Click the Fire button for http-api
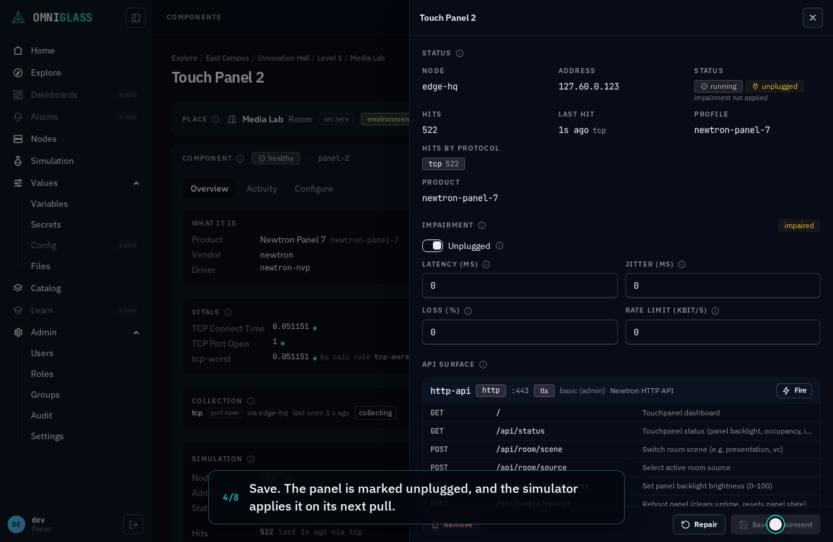 click(x=794, y=391)
